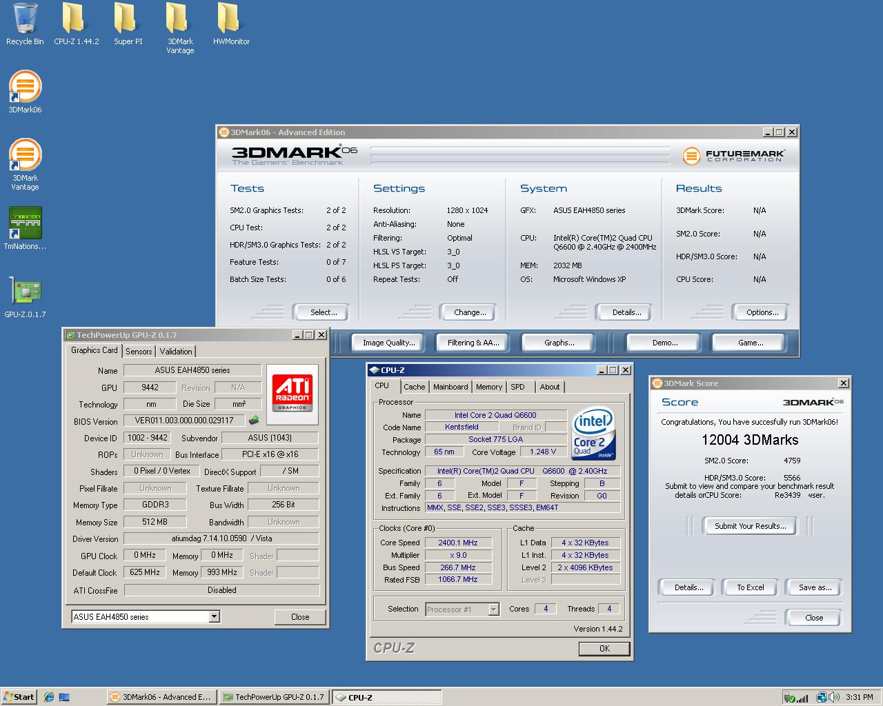This screenshot has height=706, width=883.
Task: Click the OK button in CPU-Z
Action: (x=604, y=648)
